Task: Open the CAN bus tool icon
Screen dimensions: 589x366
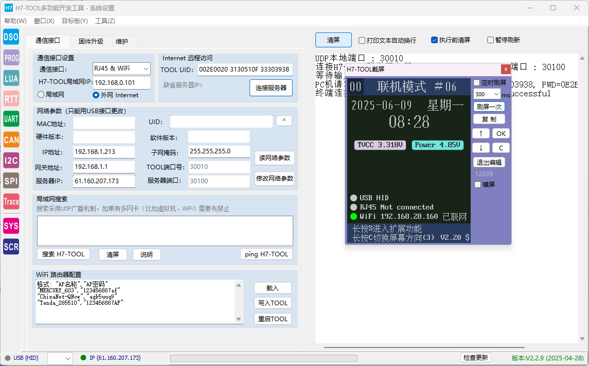Action: coord(11,140)
